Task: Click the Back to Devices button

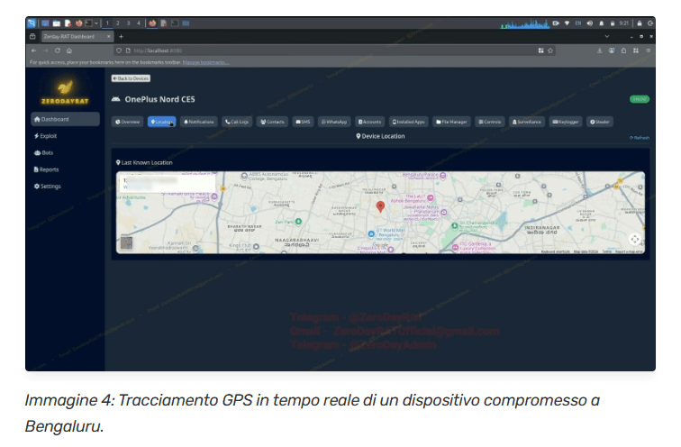Action: click(131, 78)
